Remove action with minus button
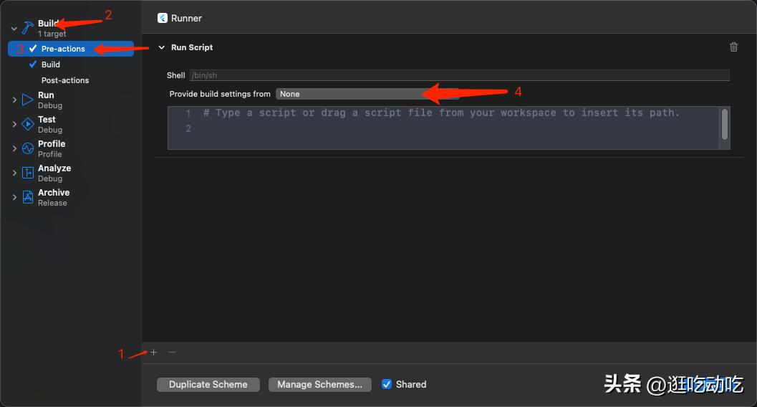The width and height of the screenshot is (757, 407). [172, 352]
